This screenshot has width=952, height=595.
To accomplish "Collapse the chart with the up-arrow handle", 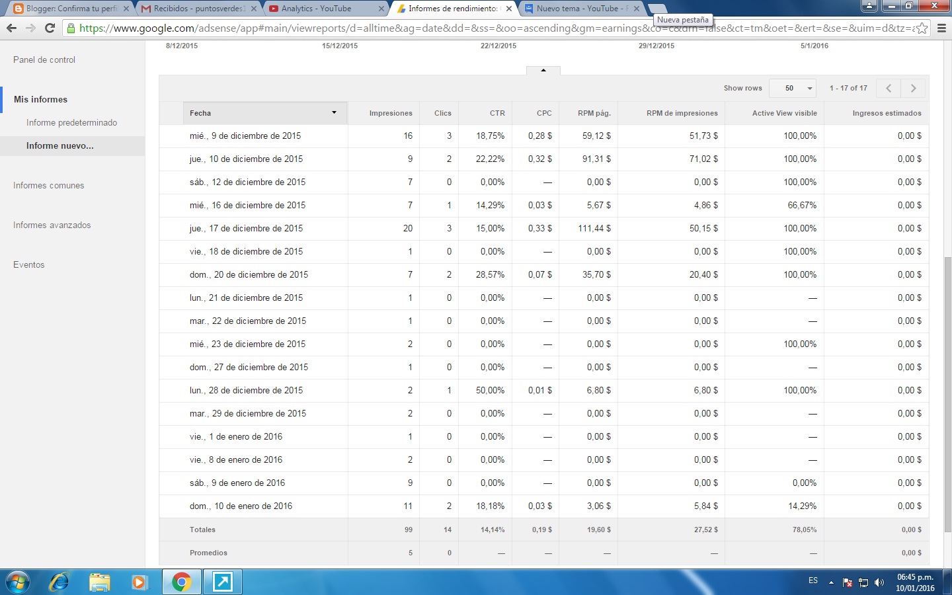I will [x=543, y=70].
